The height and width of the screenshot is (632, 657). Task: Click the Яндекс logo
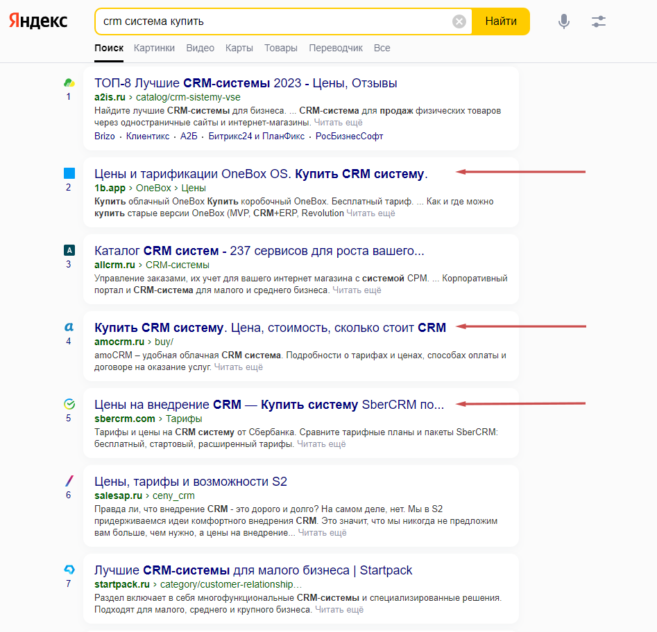point(38,21)
